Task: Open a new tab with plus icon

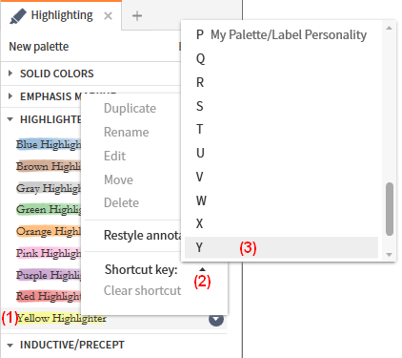Action: [137, 16]
